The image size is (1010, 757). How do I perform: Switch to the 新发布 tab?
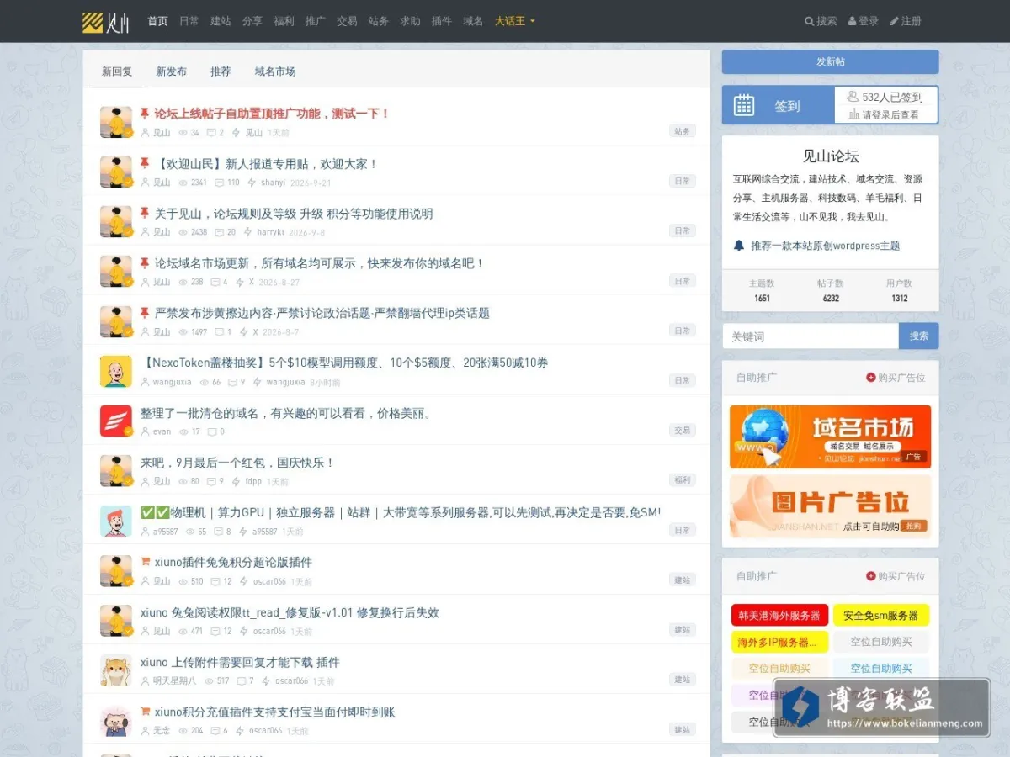click(x=171, y=71)
